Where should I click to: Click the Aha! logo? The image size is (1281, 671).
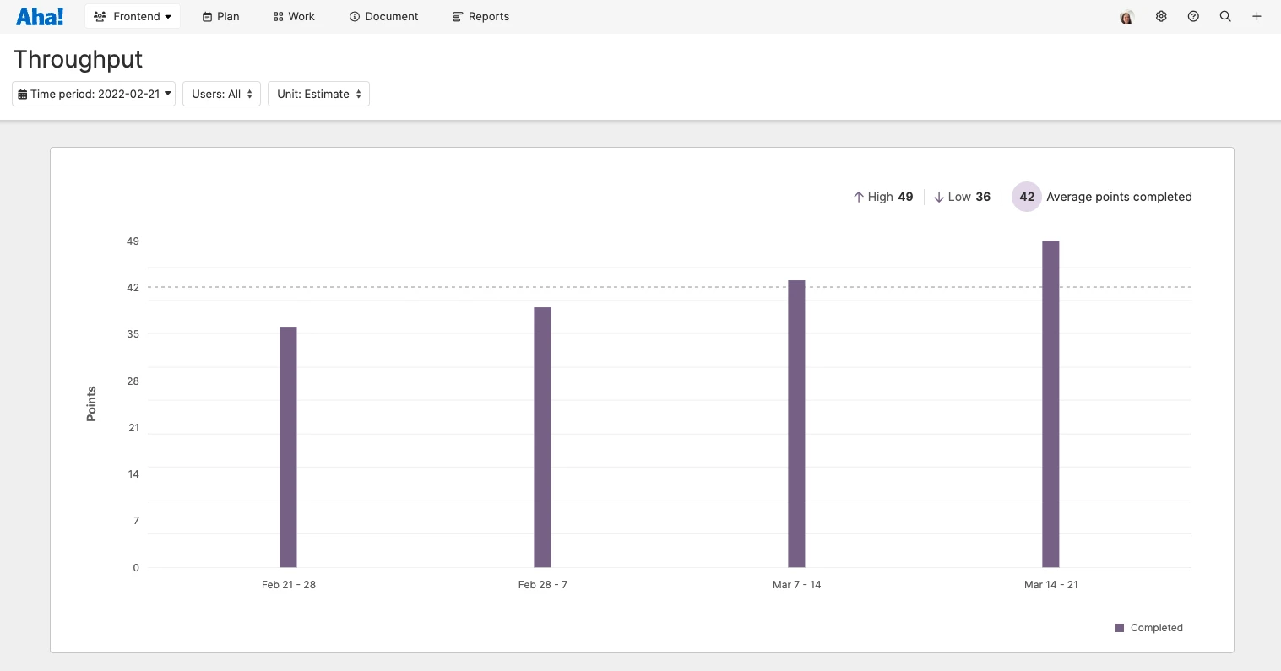pyautogui.click(x=40, y=16)
